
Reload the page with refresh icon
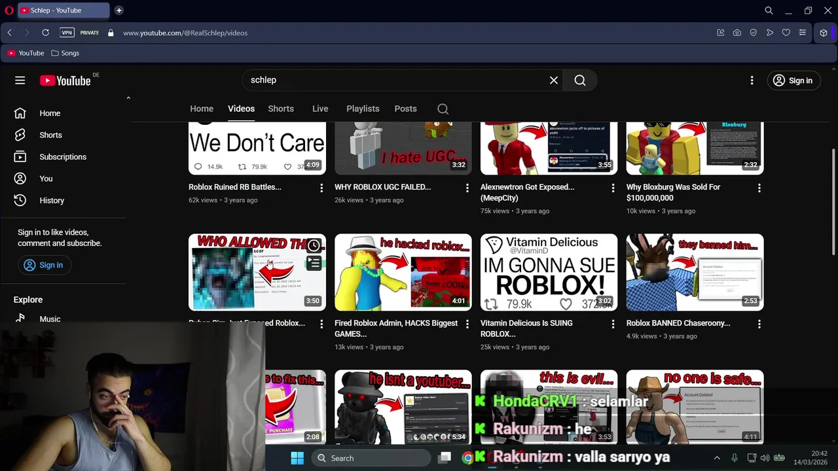pyautogui.click(x=45, y=33)
